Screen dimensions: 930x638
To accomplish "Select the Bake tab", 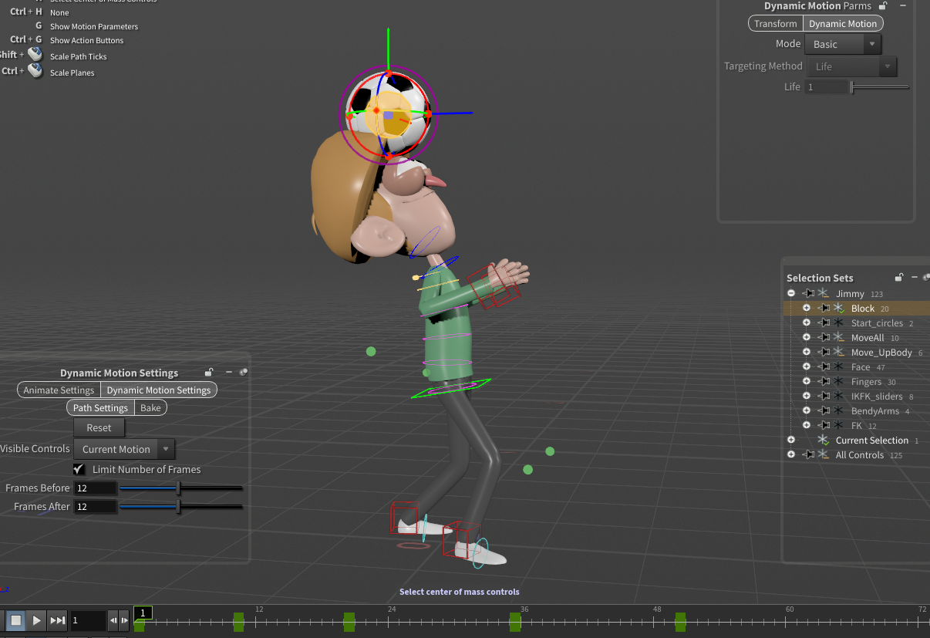I will [x=150, y=408].
